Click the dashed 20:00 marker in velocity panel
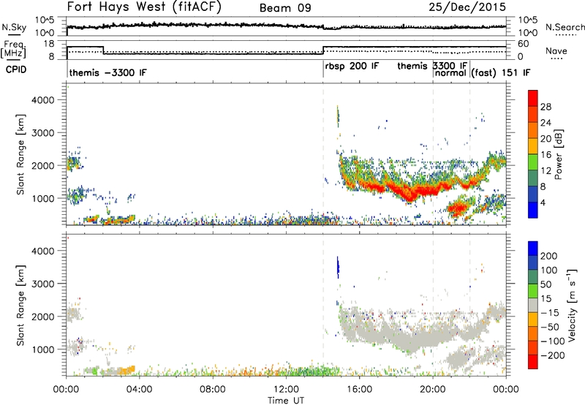The image size is (585, 405). coord(433,305)
